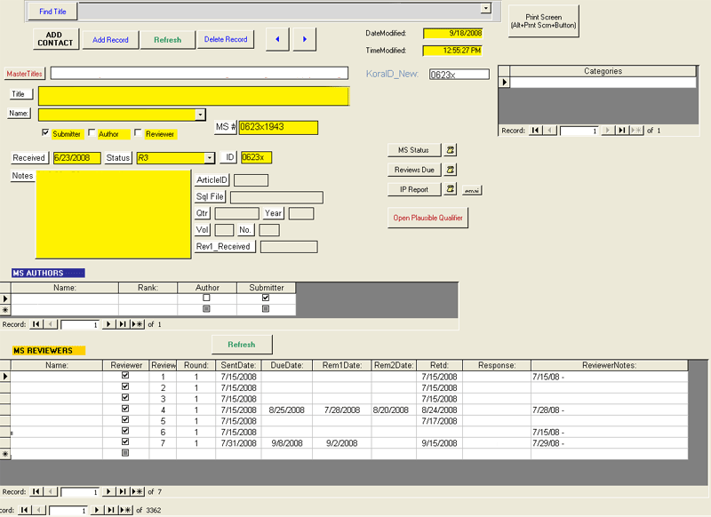Viewport: 711px width, 517px height.
Task: Create new record in MS Reviewers navigator
Action: tap(138, 491)
